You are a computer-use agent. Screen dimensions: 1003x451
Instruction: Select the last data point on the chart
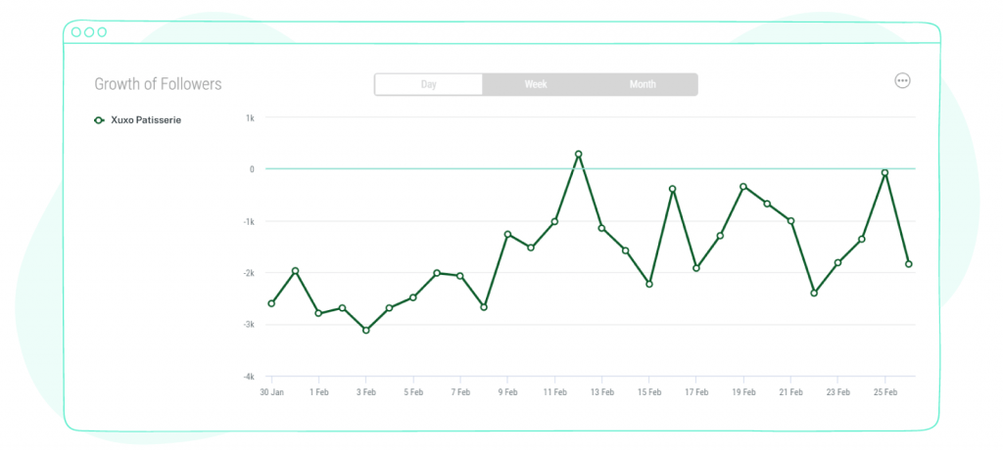[x=908, y=264]
